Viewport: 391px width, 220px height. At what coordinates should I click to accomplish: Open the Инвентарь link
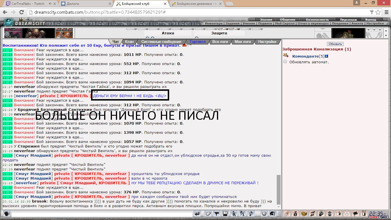tap(214, 23)
